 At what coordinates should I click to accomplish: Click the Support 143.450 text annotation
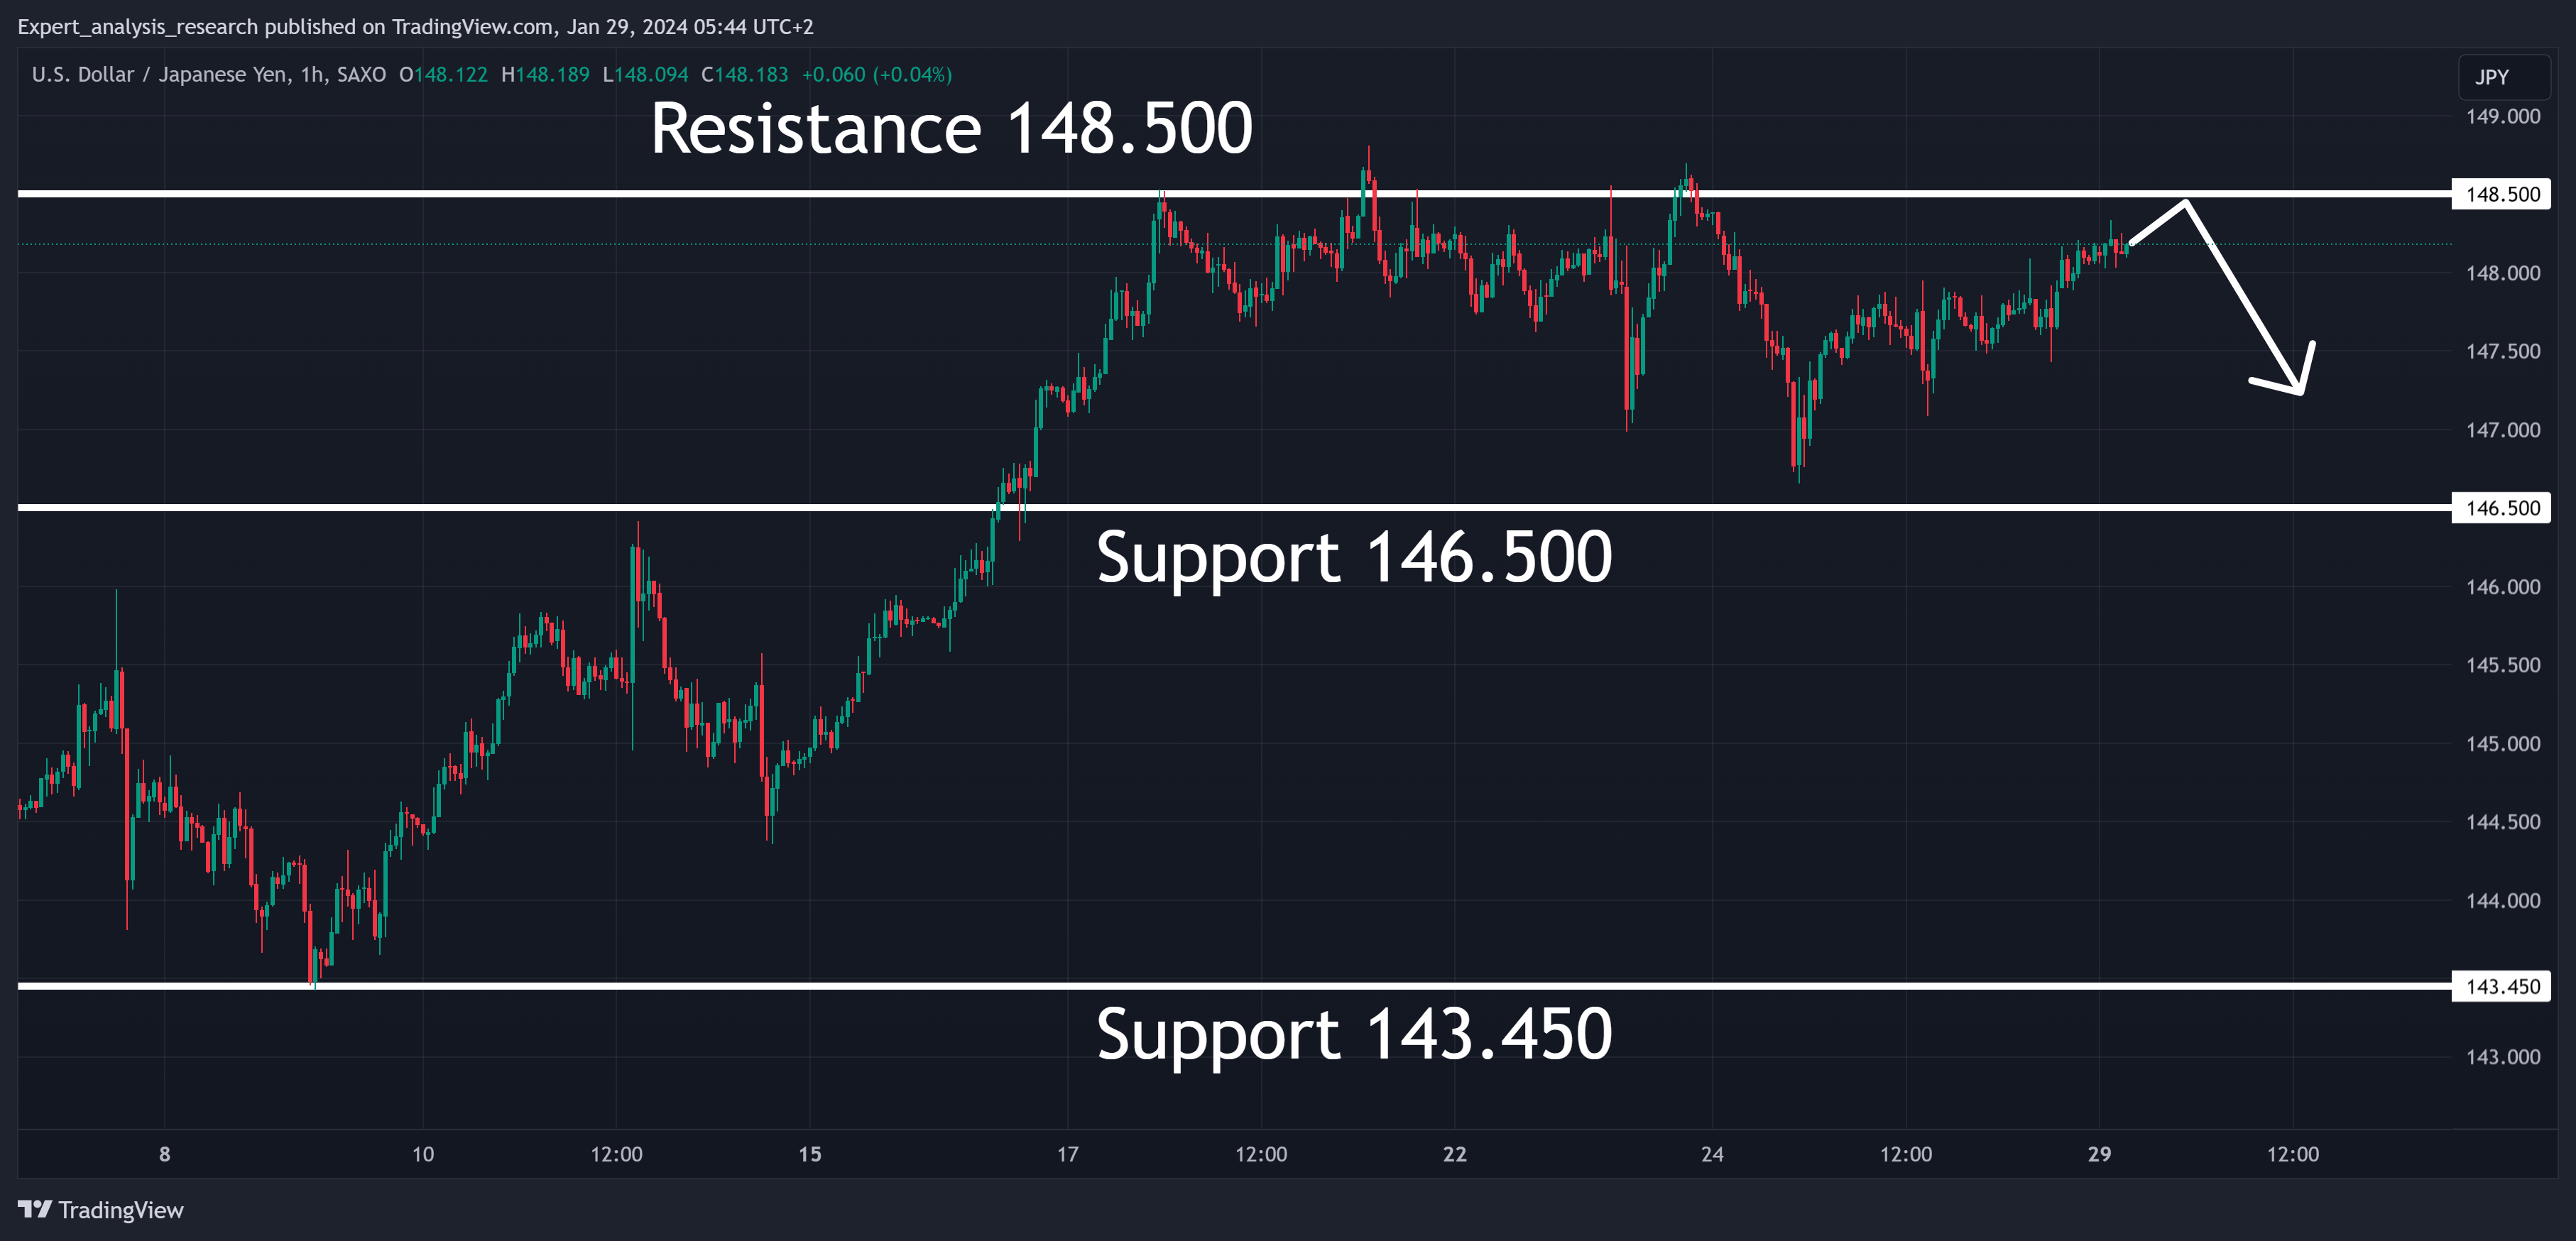pyautogui.click(x=1354, y=1034)
